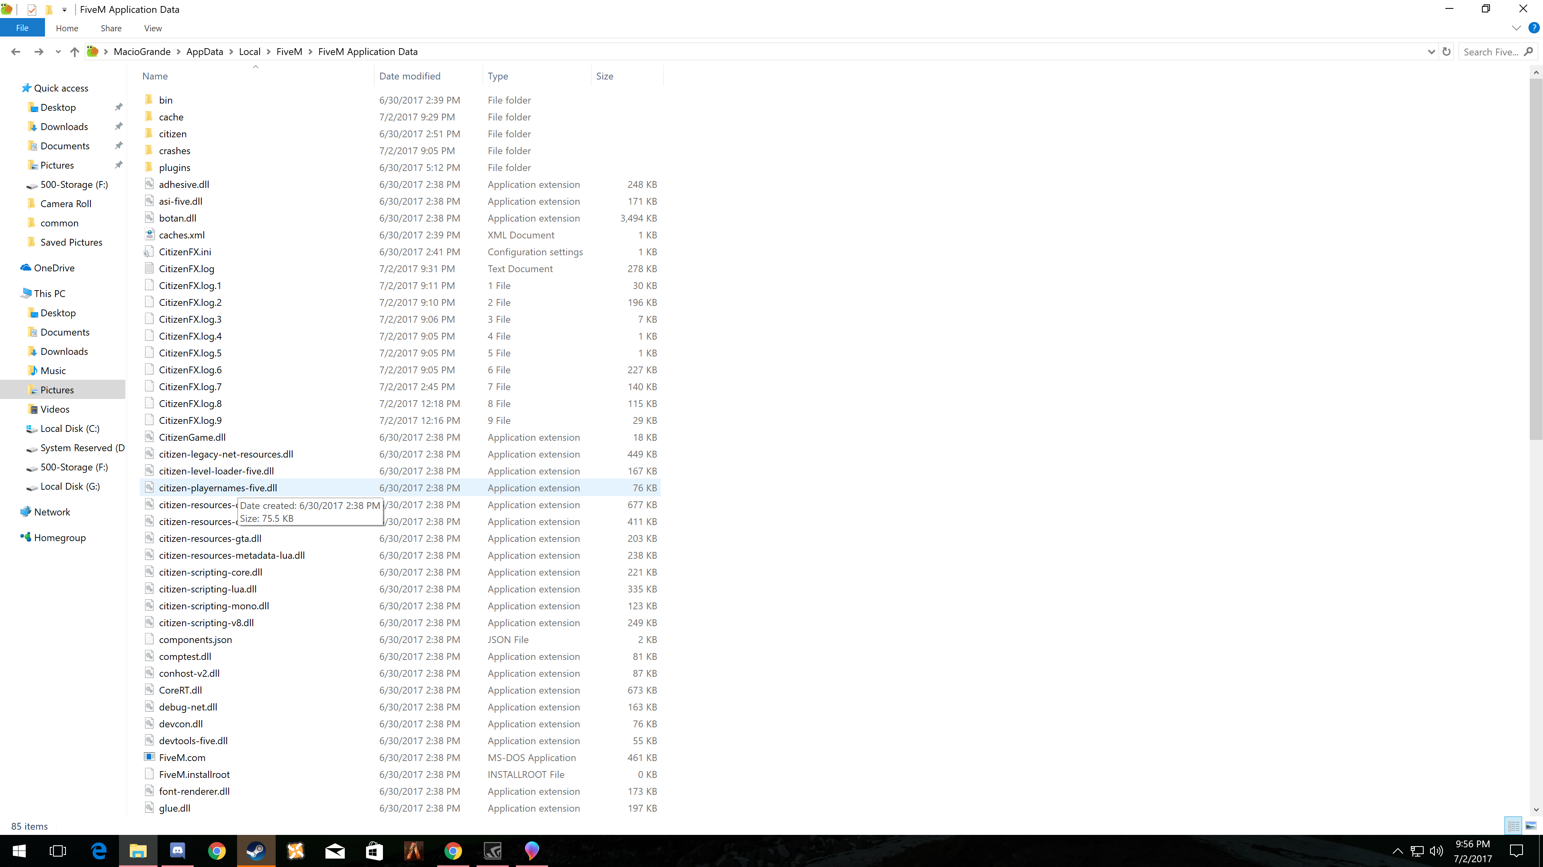Select AppData in the breadcrumb path
The height and width of the screenshot is (867, 1543).
[x=204, y=52]
